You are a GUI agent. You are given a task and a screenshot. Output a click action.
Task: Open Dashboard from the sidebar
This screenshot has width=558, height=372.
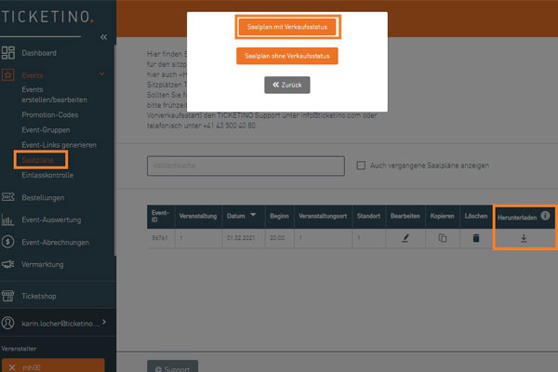tap(39, 53)
